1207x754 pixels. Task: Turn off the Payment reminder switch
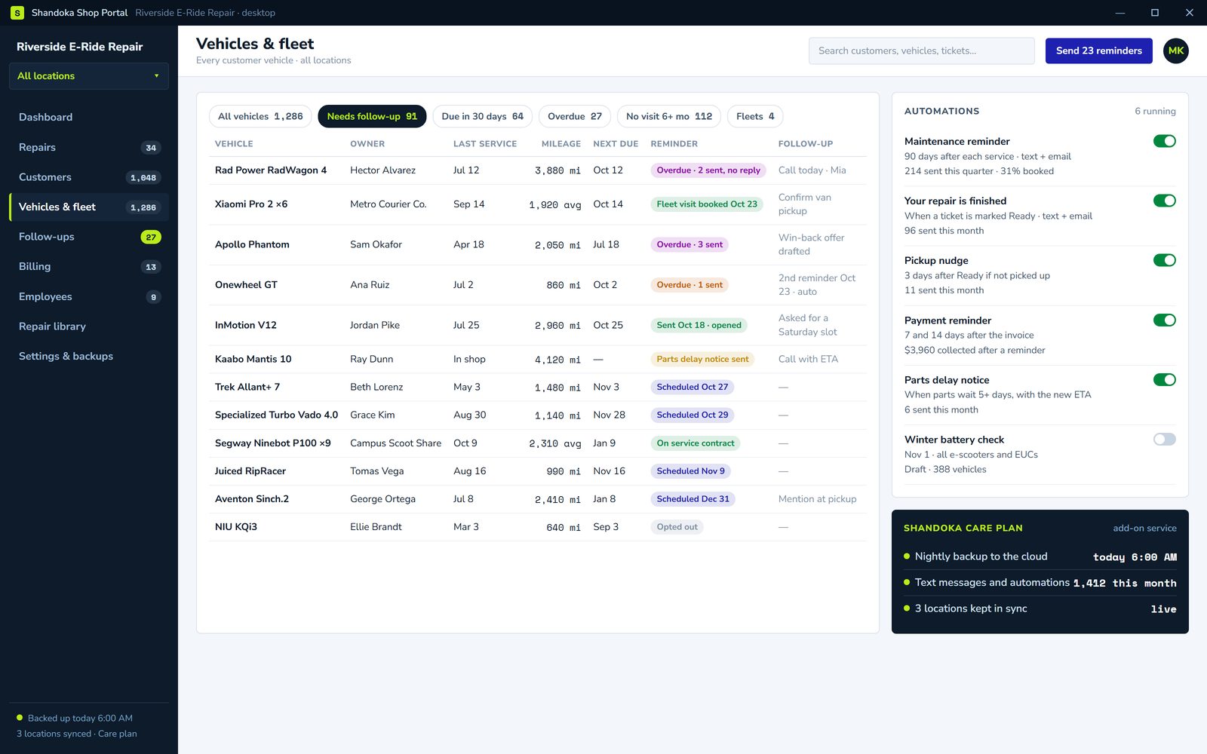(1164, 320)
